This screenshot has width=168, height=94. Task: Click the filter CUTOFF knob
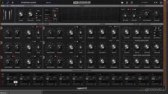click(x=127, y=32)
